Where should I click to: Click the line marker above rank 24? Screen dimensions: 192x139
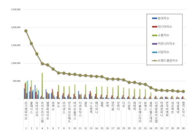pyautogui.click(x=151, y=87)
